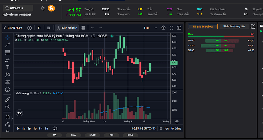This screenshot has height=140, width=263.
Task: Select the chart patterns tool
Action: pyautogui.click(x=8, y=75)
